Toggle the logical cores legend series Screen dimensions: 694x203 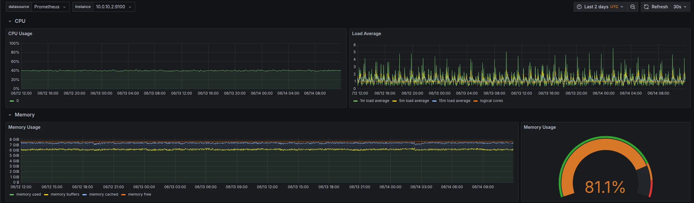tap(491, 101)
